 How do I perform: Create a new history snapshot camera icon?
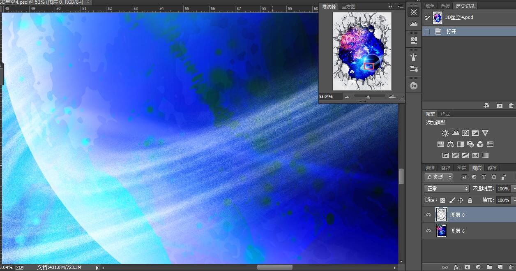pyautogui.click(x=500, y=106)
